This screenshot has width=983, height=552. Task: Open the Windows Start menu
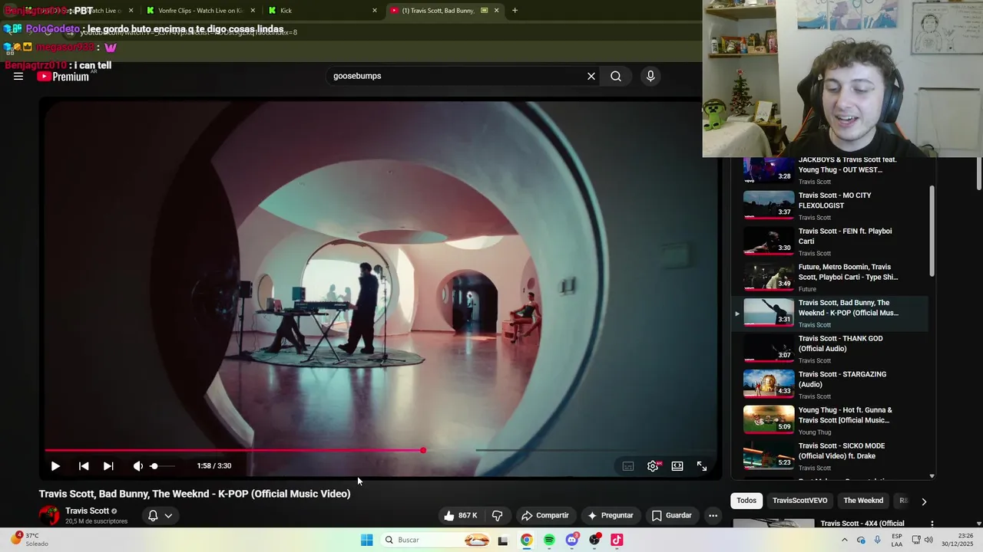point(367,540)
